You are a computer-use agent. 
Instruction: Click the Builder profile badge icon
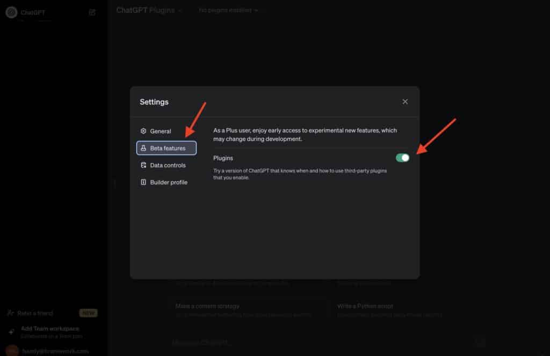[x=143, y=182]
